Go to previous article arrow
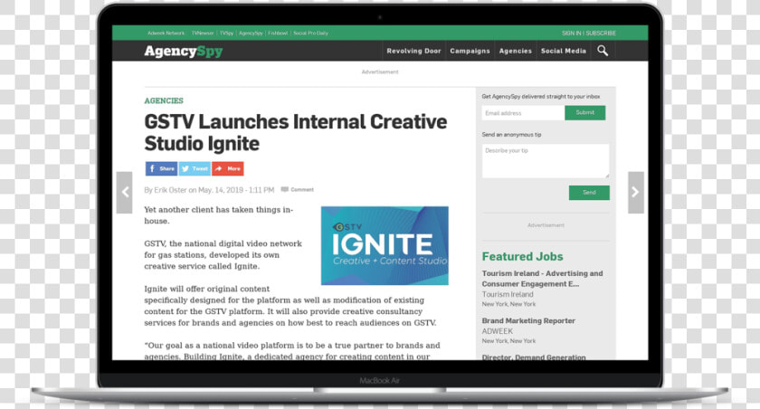Viewport: 760px width, 409px height. pos(125,193)
